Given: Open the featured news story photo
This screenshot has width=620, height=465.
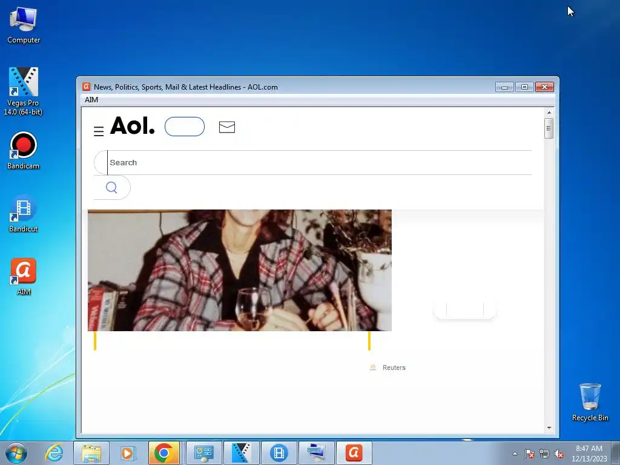Looking at the screenshot, I should tap(240, 270).
